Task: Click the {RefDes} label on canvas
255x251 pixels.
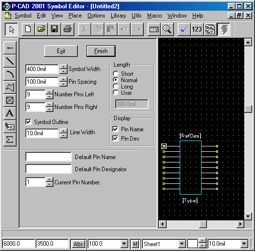Action: 190,136
